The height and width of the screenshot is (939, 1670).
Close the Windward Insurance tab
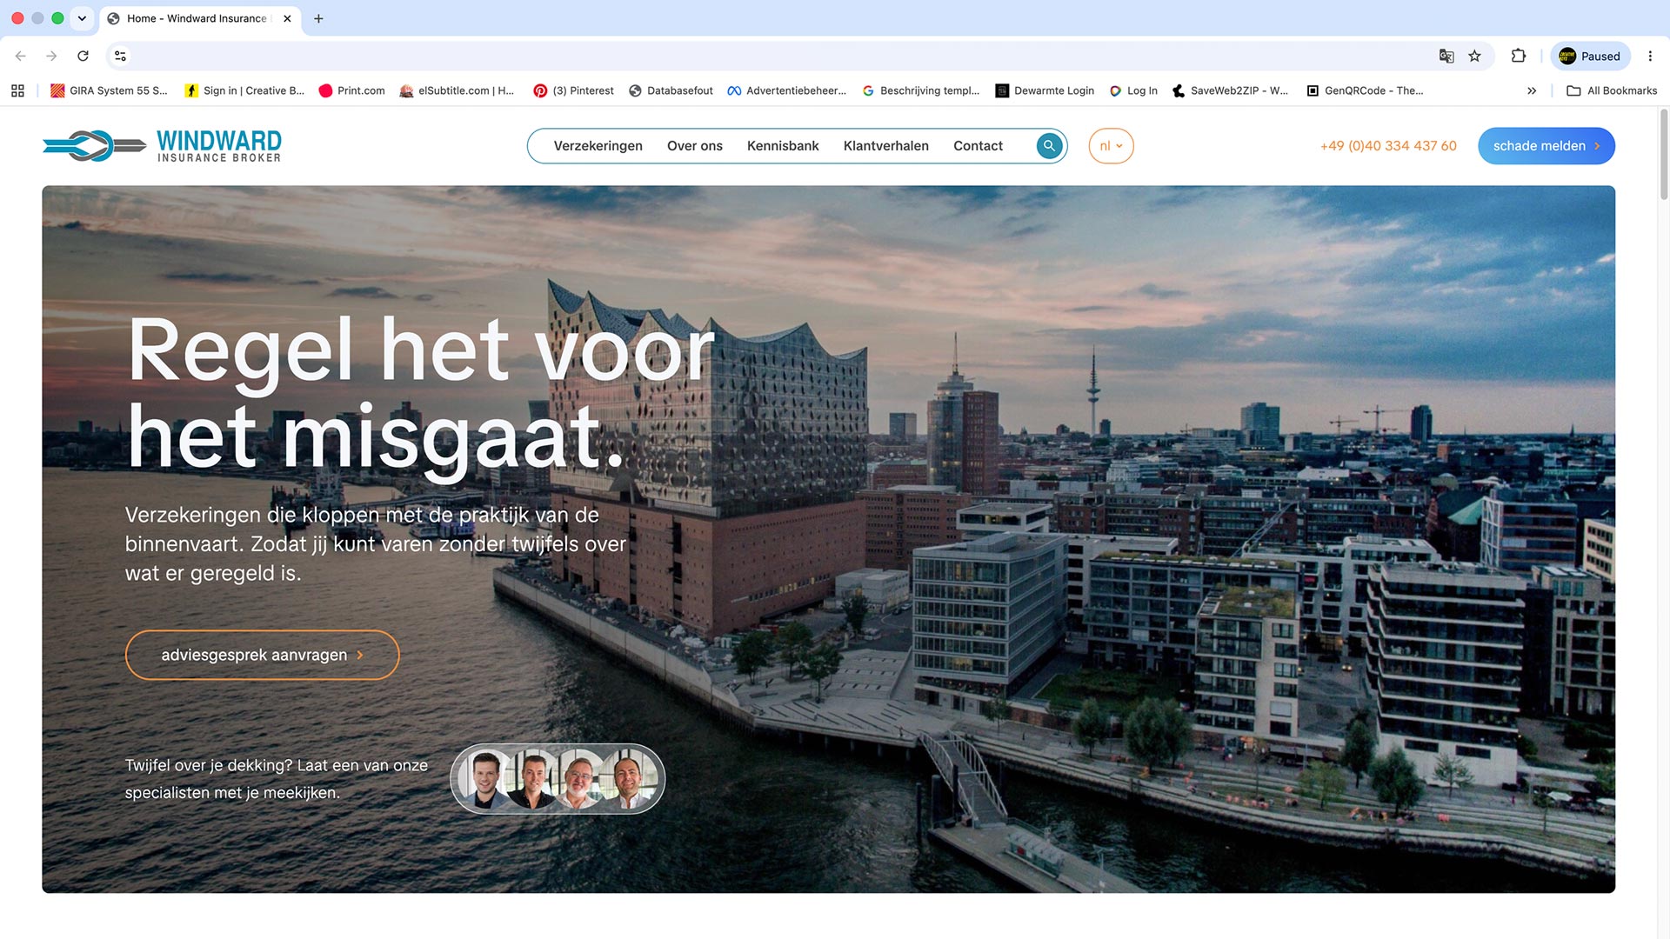287,18
